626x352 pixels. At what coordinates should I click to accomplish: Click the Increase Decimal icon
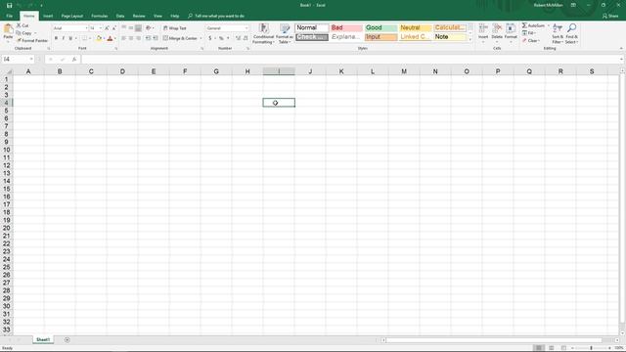point(238,38)
